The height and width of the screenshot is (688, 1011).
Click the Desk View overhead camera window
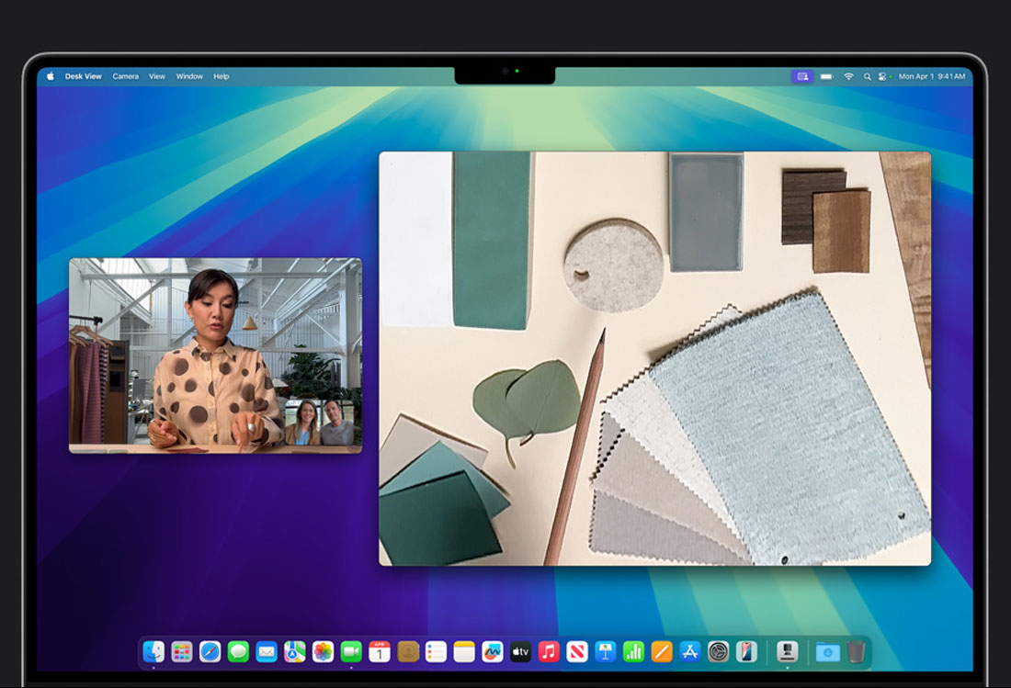[x=654, y=358]
